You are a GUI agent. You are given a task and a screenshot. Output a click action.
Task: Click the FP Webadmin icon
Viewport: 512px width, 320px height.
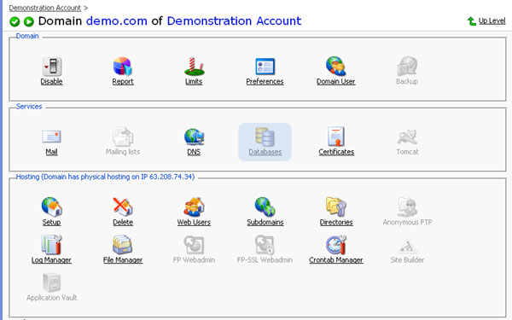(194, 245)
